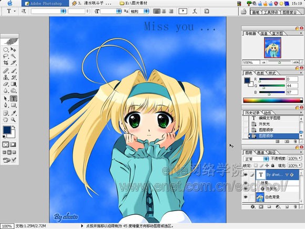Select the Magic Wand tool
Viewport: 305px width, 229px height.
click(x=13, y=56)
